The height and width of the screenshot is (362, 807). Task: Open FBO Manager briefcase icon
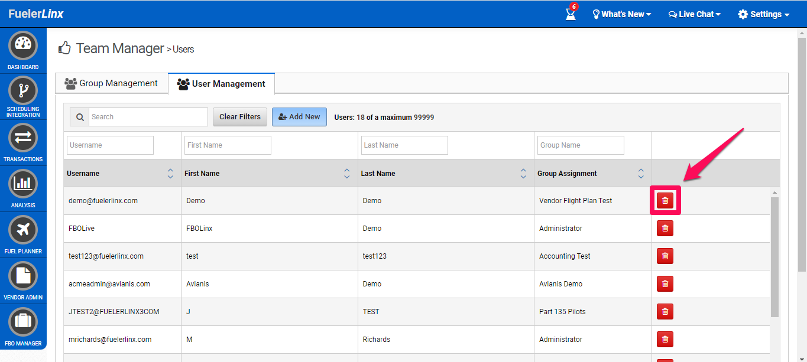point(23,322)
